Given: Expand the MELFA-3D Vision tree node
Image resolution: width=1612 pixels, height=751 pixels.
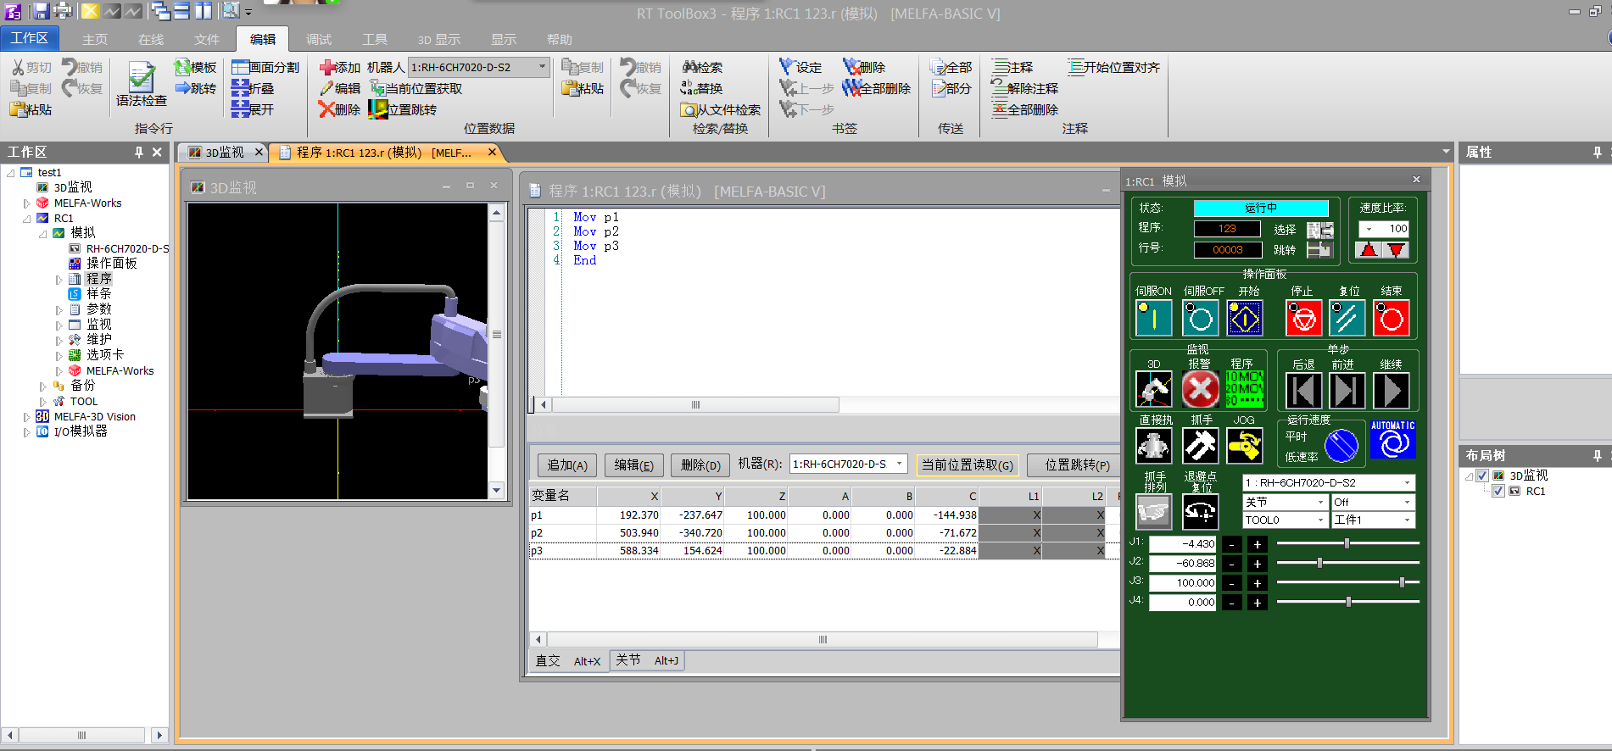Looking at the screenshot, I should coord(26,417).
